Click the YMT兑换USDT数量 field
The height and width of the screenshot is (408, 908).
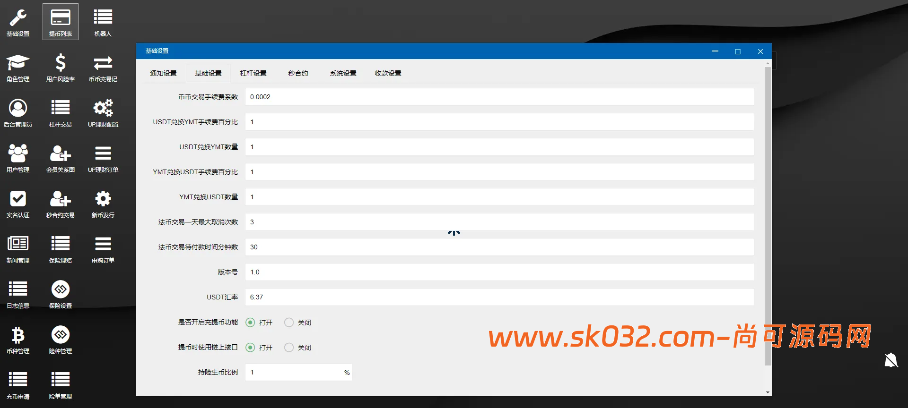click(499, 197)
